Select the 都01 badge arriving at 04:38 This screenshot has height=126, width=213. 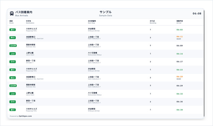coord(13,110)
